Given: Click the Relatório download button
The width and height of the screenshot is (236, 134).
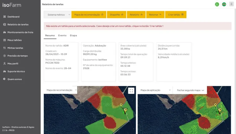Looking at the screenshot, I should (136, 15).
